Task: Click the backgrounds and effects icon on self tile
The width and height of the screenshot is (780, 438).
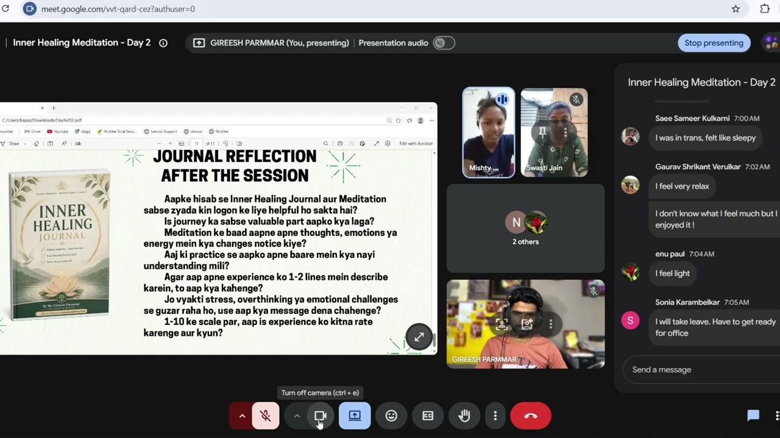Action: click(526, 324)
